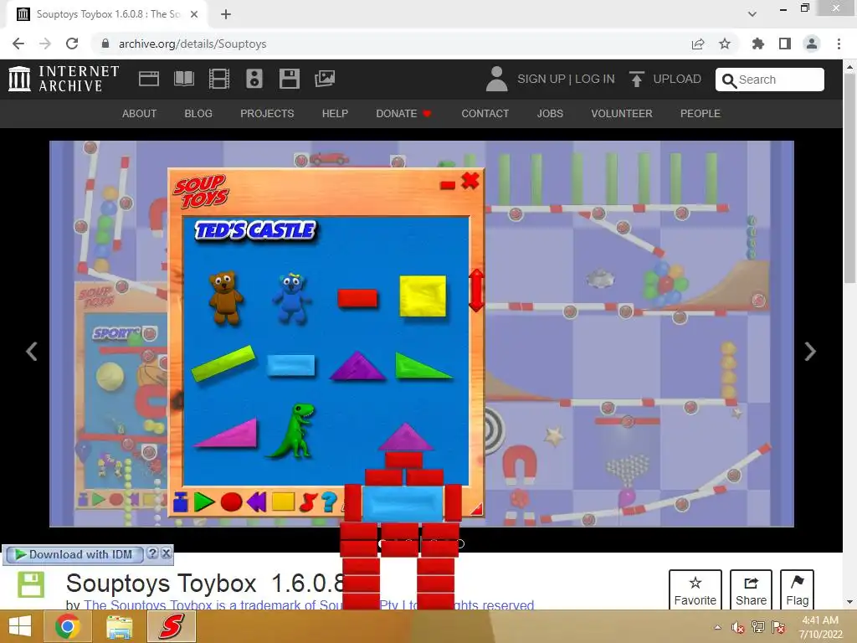Viewport: 857px width, 643px height.
Task: Open the BLOG menu item
Action: coord(198,114)
